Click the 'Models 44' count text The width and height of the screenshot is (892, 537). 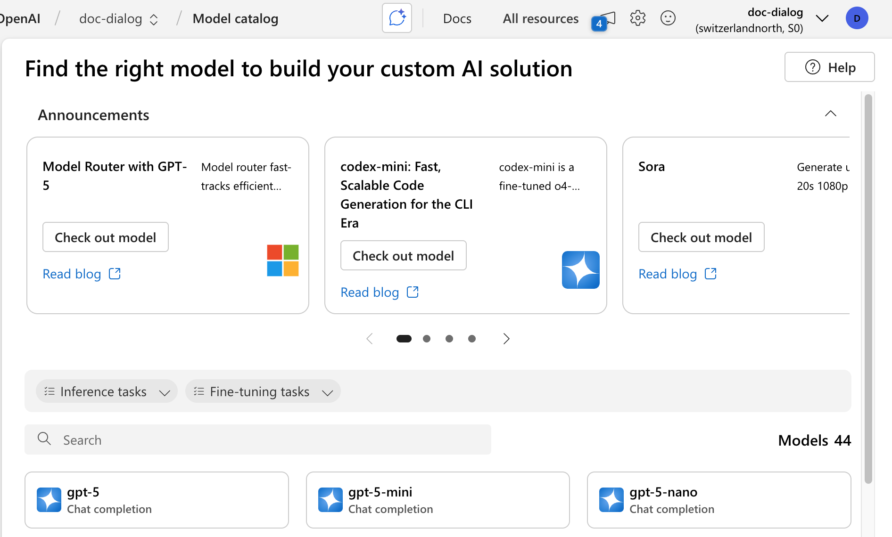tap(815, 440)
